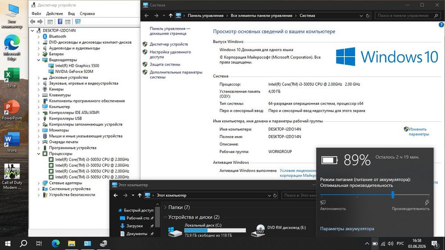This screenshot has height=250, width=445.
Task: Click the Диспетчер устройств link in sidebar
Action: tap(169, 44)
